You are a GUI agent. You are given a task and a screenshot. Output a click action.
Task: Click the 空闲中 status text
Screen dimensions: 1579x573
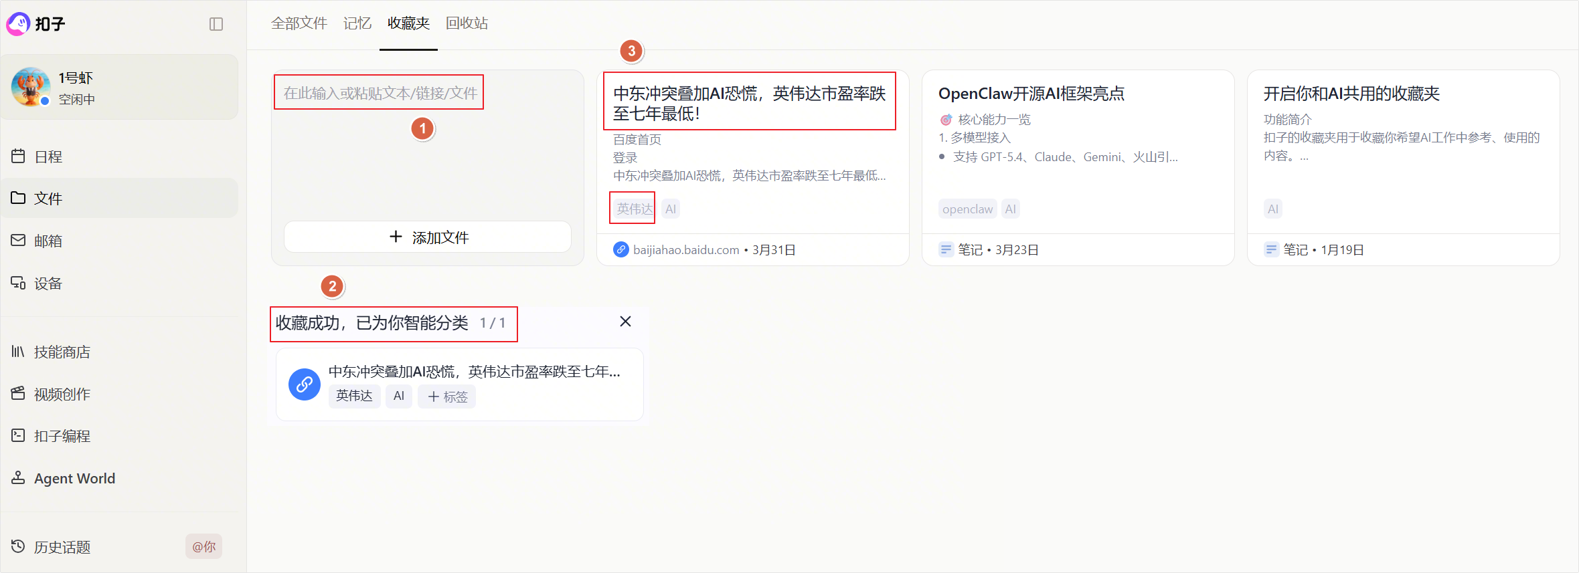click(77, 100)
